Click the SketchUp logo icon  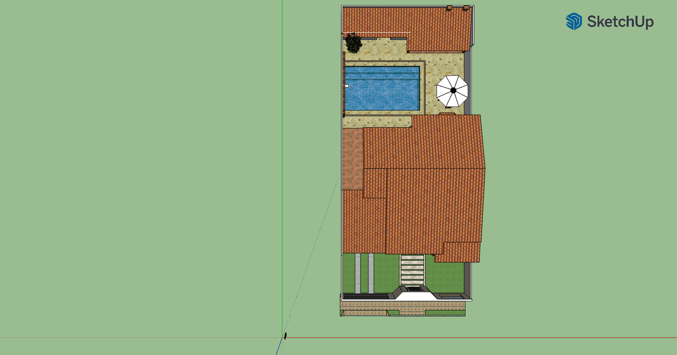(573, 21)
